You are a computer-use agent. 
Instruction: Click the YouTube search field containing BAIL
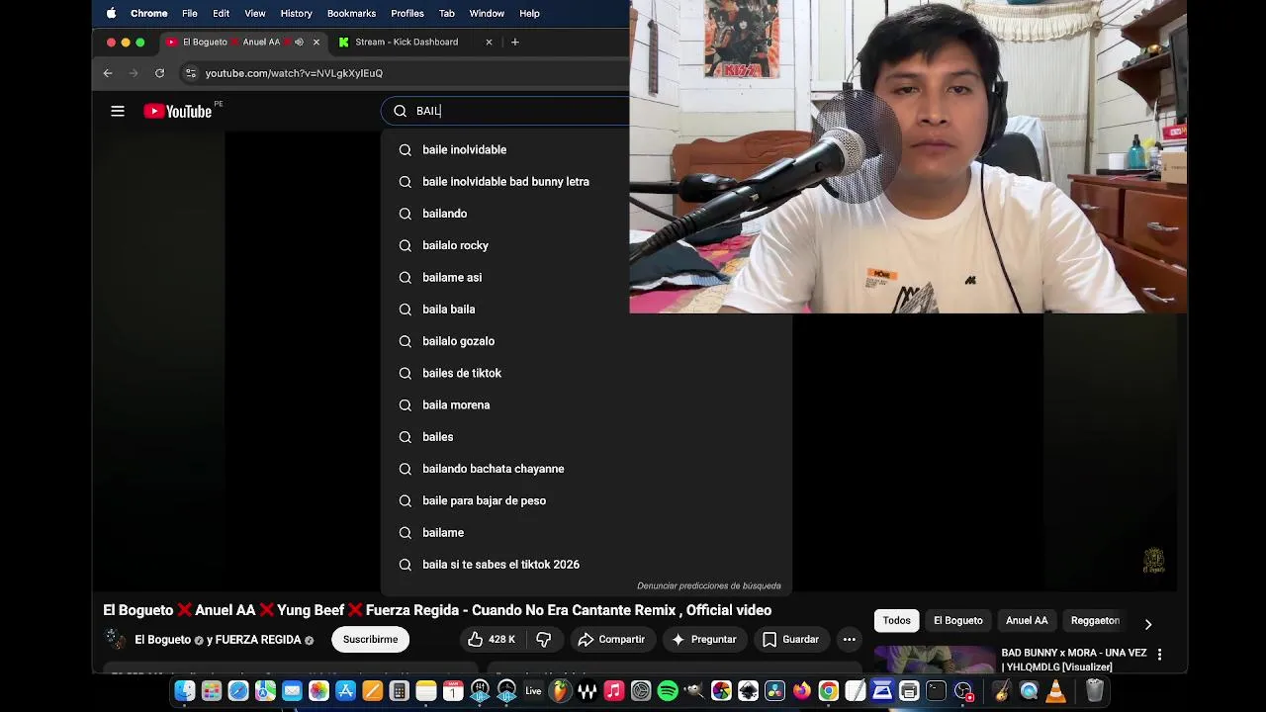(x=506, y=111)
